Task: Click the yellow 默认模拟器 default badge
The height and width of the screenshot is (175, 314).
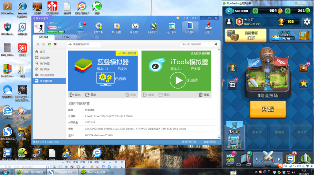Action: [127, 53]
